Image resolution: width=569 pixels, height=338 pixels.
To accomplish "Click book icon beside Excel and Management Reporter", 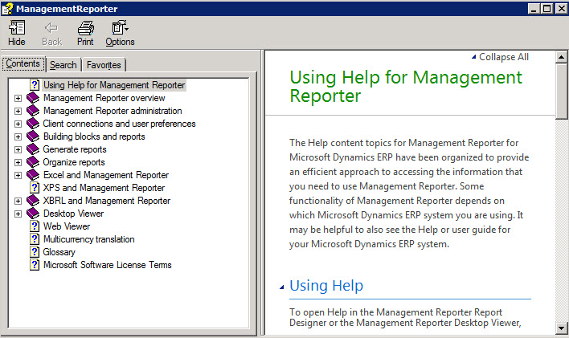I will click(x=33, y=175).
